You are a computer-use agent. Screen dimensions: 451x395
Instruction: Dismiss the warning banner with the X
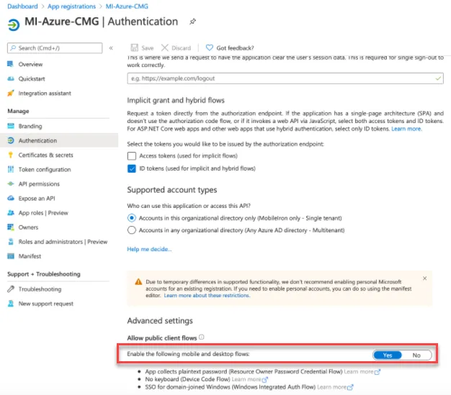pyautogui.click(x=424, y=278)
